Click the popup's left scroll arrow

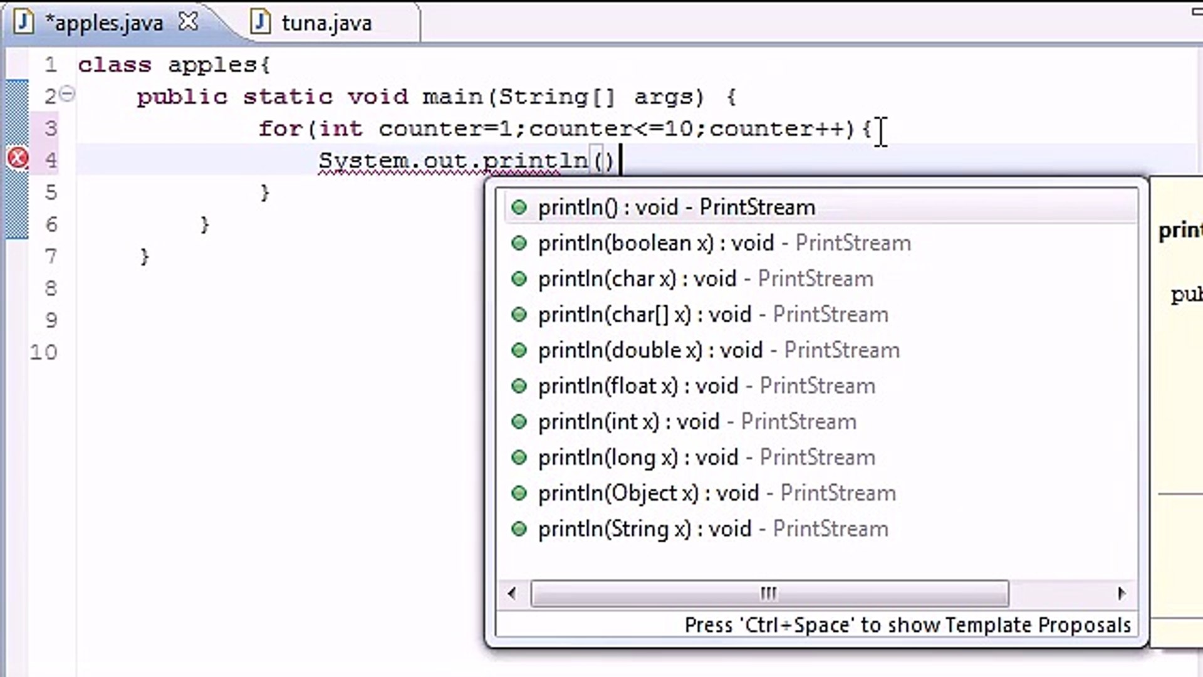click(x=511, y=593)
